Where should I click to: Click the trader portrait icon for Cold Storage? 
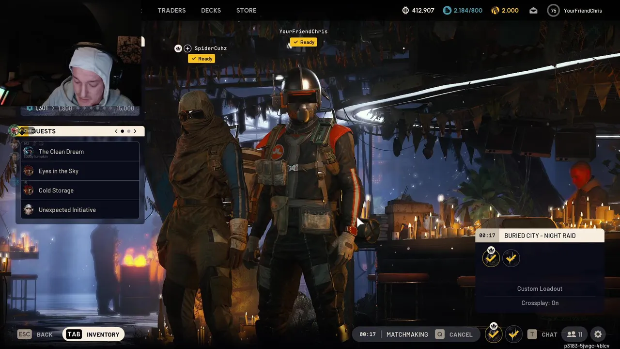29,190
